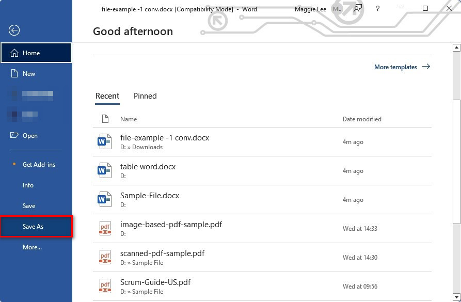Click the scanned-pdf-sample.pdf PDF icon

pyautogui.click(x=105, y=258)
